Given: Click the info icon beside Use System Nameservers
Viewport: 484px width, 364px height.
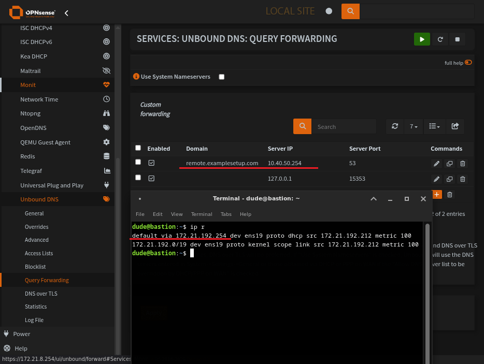Looking at the screenshot, I should click(136, 77).
